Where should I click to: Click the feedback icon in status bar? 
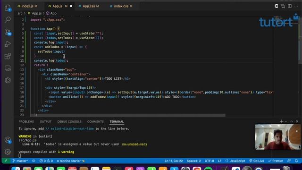(289, 161)
